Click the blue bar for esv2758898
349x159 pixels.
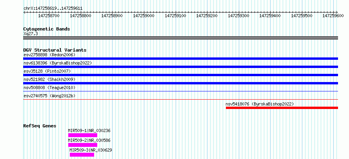pyautogui.click(x=181, y=59)
